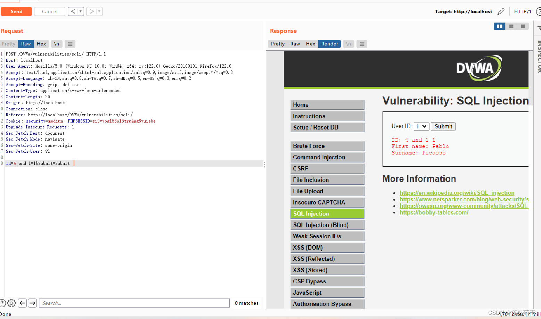Jump to next search match arrow
Image resolution: width=541 pixels, height=319 pixels.
pos(32,303)
